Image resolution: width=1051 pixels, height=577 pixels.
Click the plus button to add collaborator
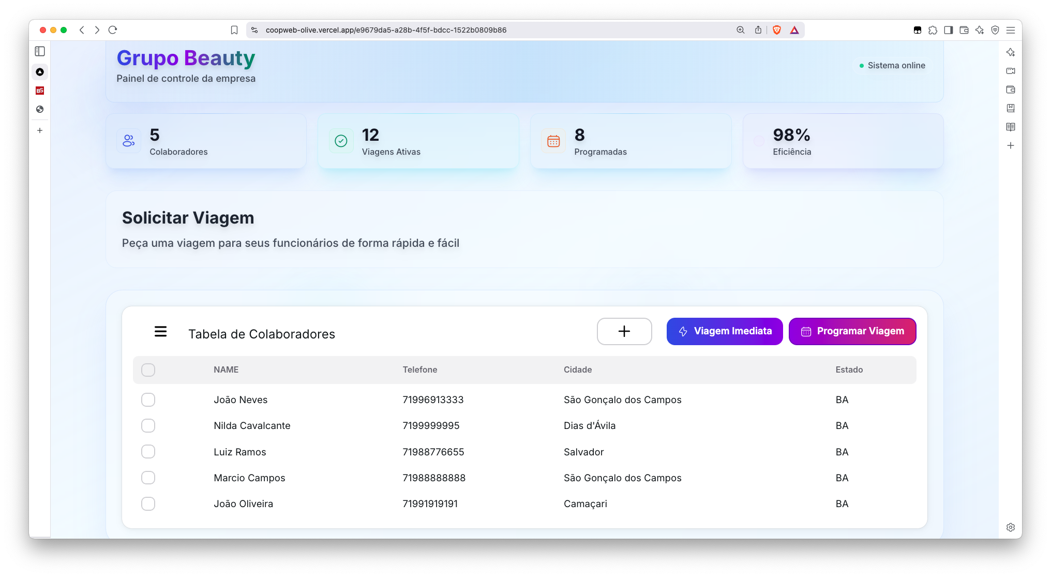click(624, 331)
